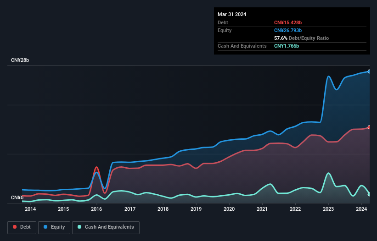Click the 2020 x-axis label
Viewport: 377px width, 241px height.
229,209
